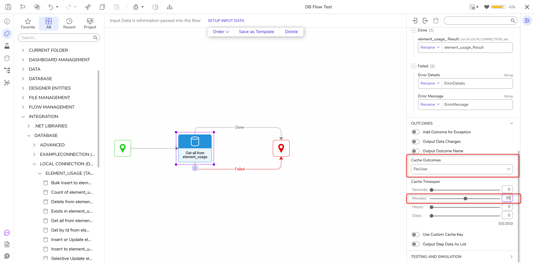Image resolution: width=534 pixels, height=263 pixels.
Task: Click the Days value input field
Action: [x=507, y=215]
